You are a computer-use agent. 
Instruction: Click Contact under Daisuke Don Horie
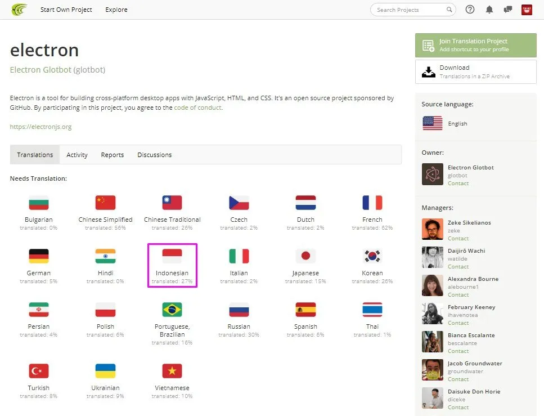458,408
